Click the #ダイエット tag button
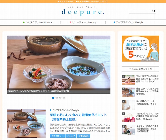The height and width of the screenshot is (140, 166). 57,136
